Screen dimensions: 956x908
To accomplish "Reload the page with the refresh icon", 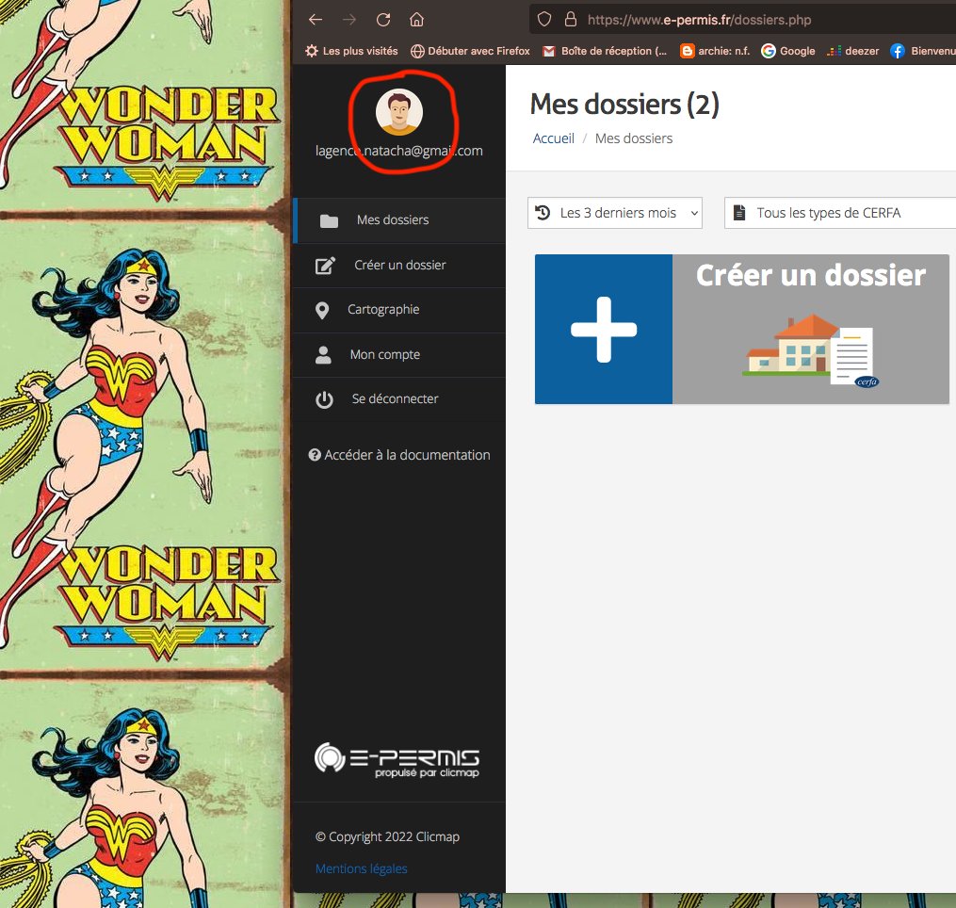I will 383,20.
